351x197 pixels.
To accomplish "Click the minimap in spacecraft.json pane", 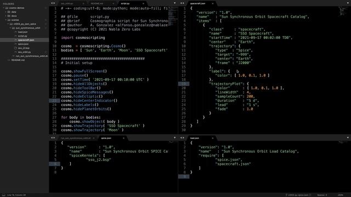I will 343,11.
